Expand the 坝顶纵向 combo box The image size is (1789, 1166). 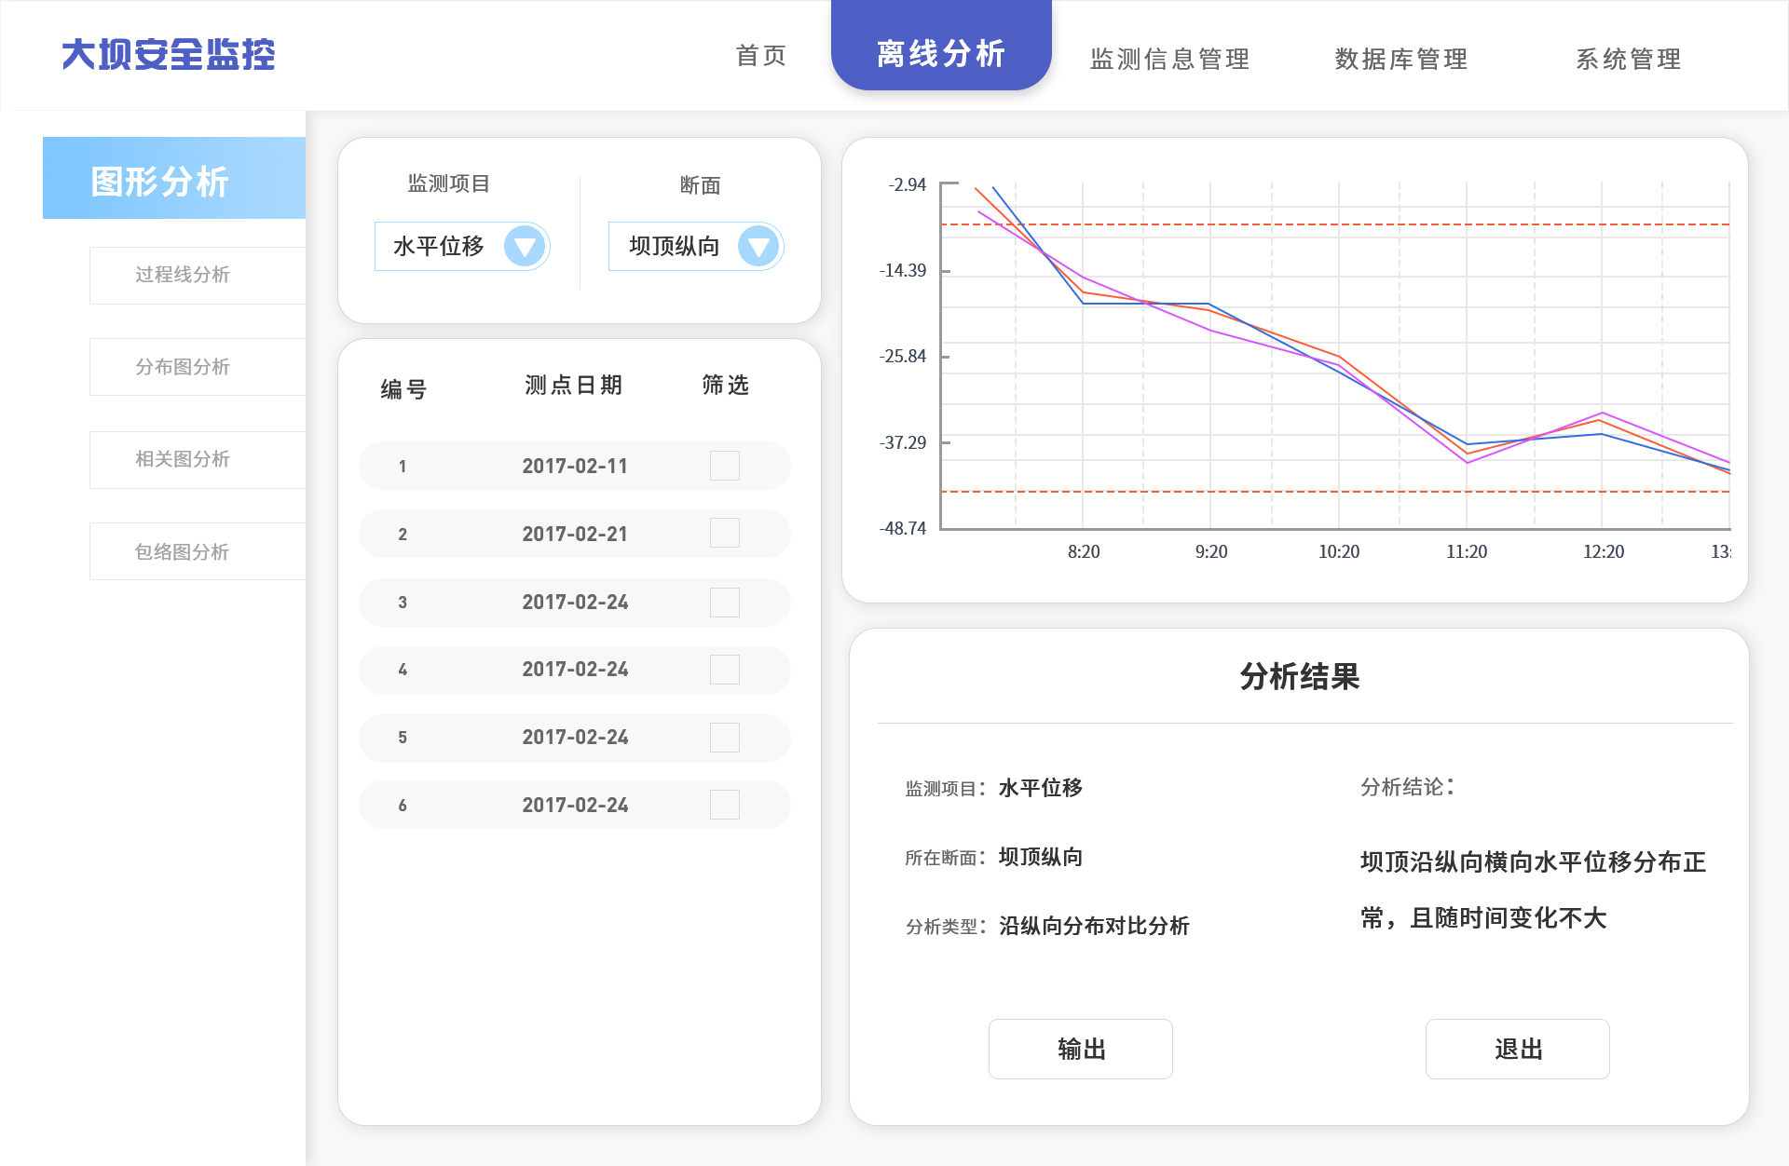[675, 247]
